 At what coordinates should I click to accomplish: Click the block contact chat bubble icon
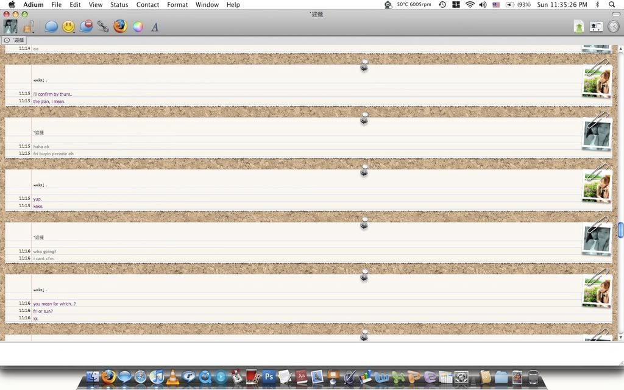[86, 26]
